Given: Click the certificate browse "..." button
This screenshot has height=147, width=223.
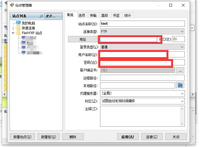Looking at the screenshot, I should (180, 70).
